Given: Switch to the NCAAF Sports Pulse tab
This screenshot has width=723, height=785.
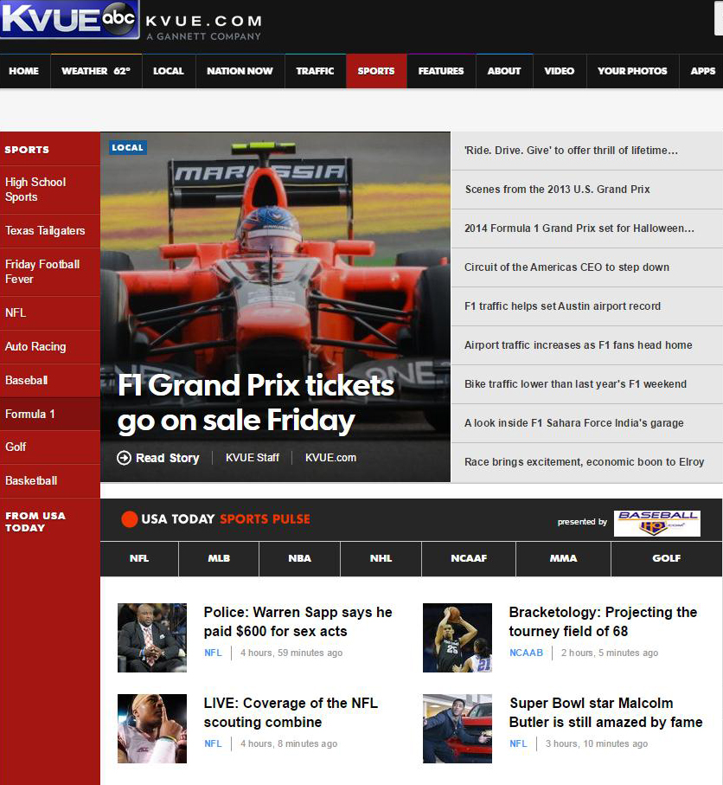Looking at the screenshot, I should (x=468, y=559).
